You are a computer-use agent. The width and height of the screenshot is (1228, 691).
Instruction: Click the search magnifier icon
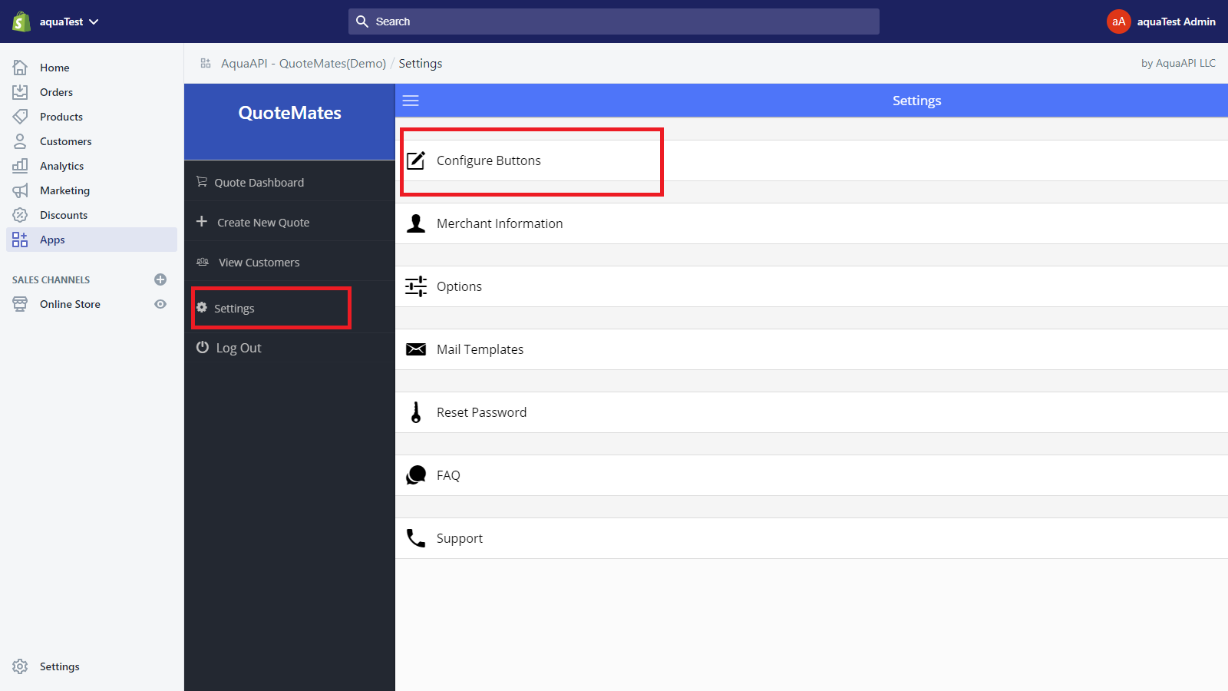[362, 21]
